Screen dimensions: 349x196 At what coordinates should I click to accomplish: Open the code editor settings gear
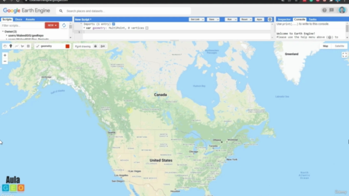click(270, 20)
